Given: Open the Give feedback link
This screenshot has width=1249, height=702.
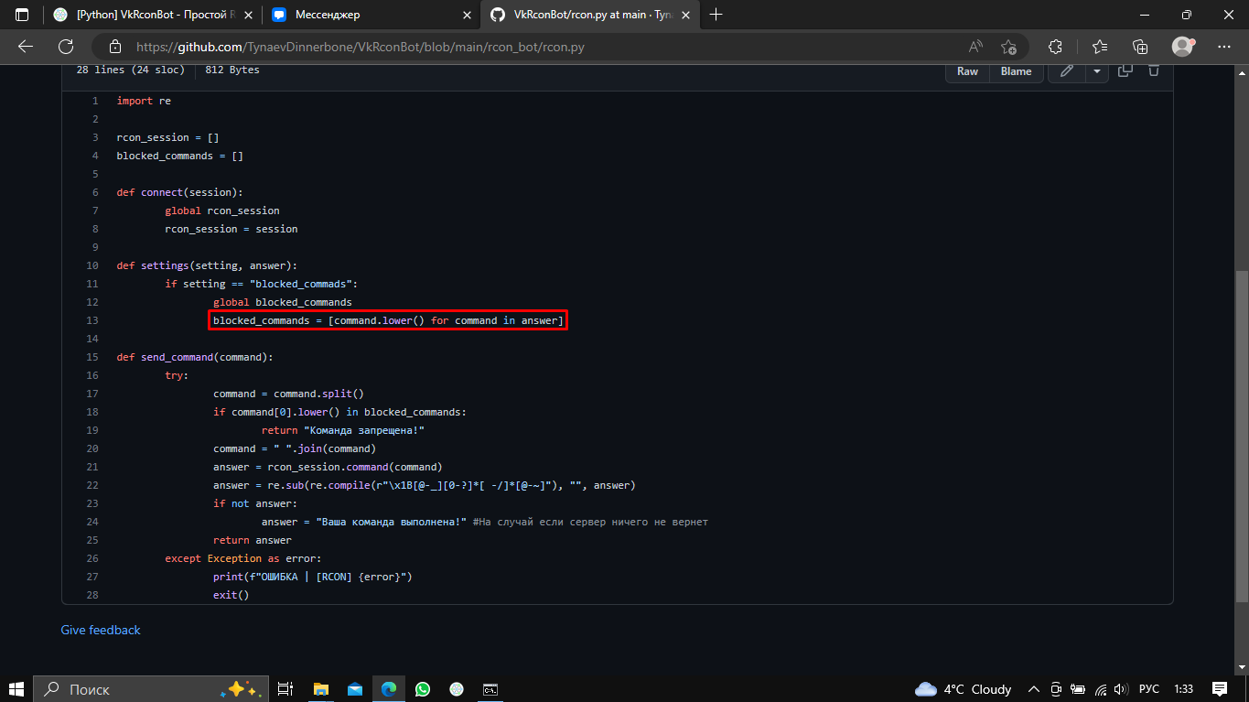Looking at the screenshot, I should [x=101, y=630].
